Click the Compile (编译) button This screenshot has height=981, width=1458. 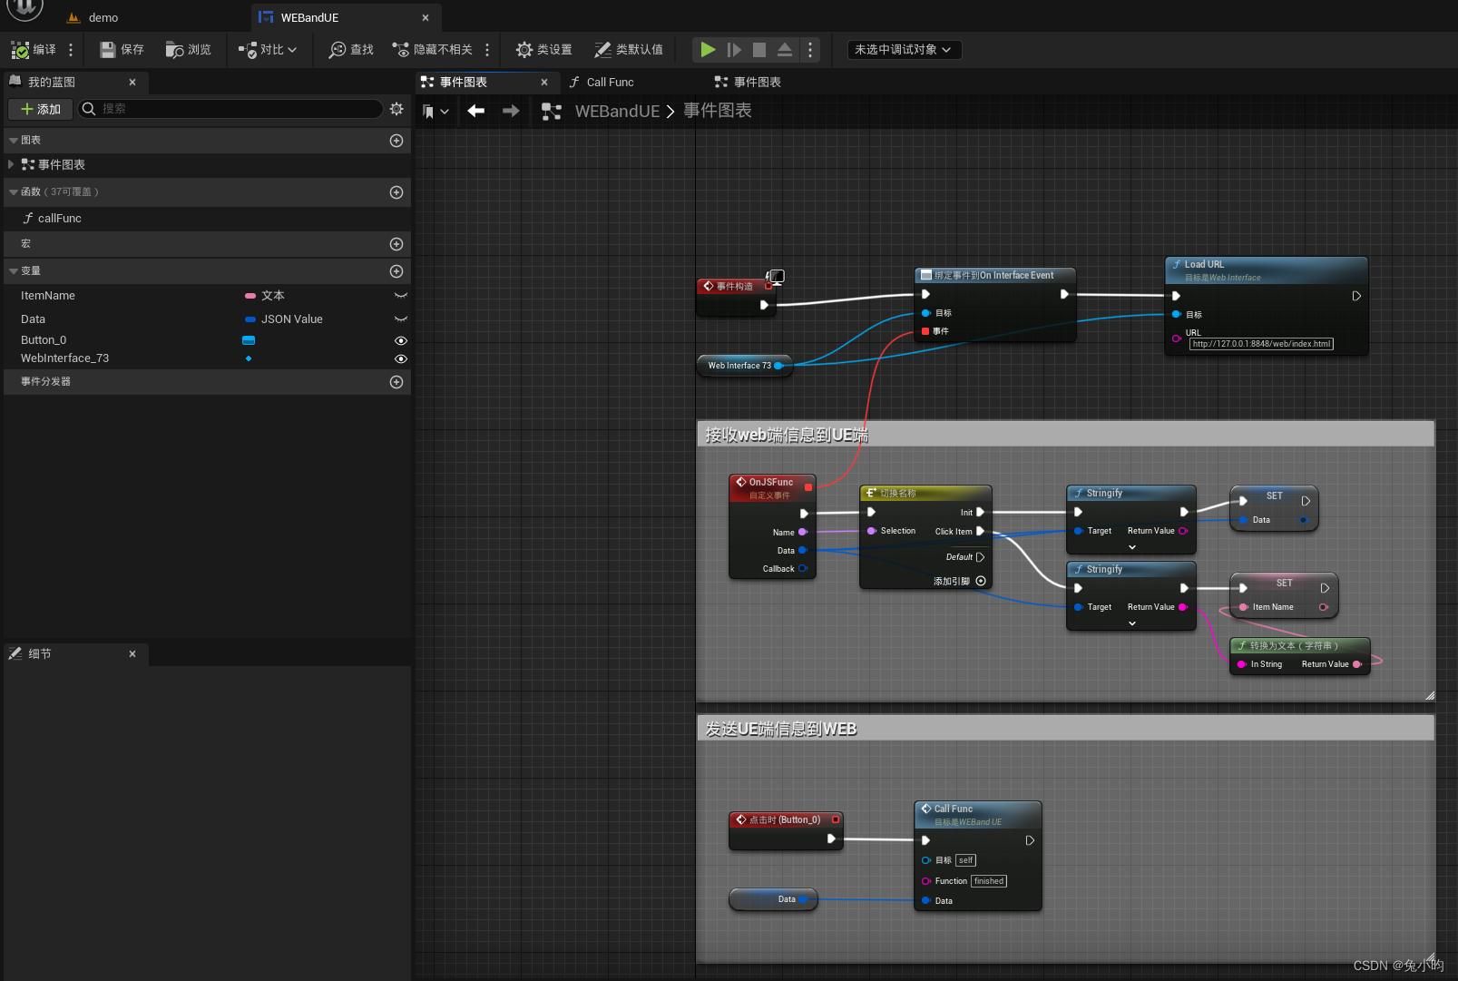[34, 50]
